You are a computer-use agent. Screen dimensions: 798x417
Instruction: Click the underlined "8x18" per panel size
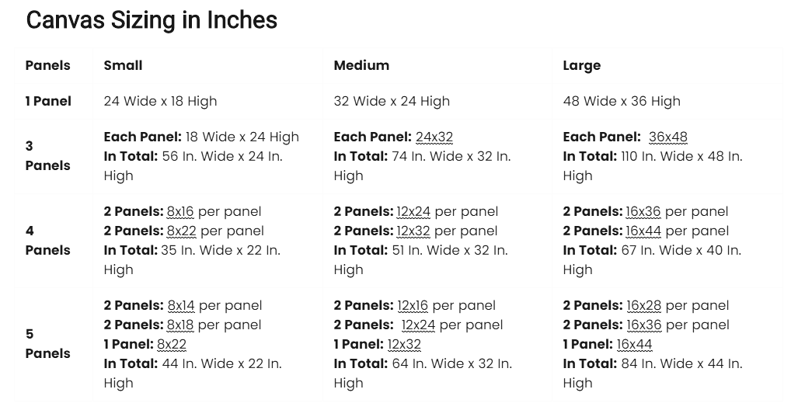point(180,325)
